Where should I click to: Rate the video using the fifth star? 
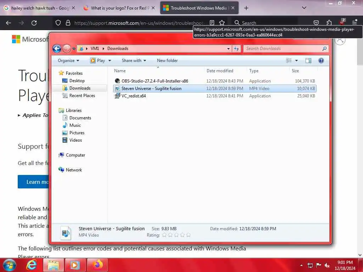tap(189, 235)
